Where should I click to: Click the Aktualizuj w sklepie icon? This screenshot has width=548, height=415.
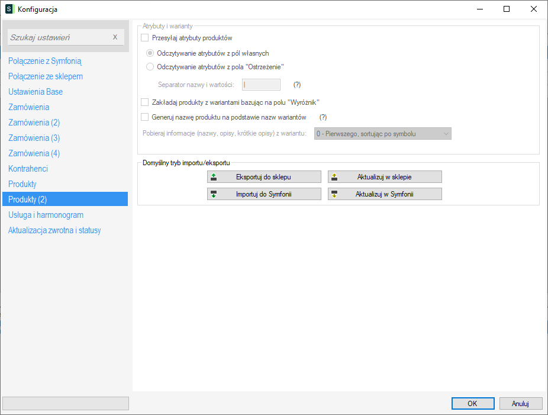point(334,177)
